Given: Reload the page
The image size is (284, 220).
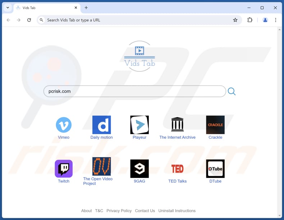Looking at the screenshot, I should pyautogui.click(x=29, y=20).
